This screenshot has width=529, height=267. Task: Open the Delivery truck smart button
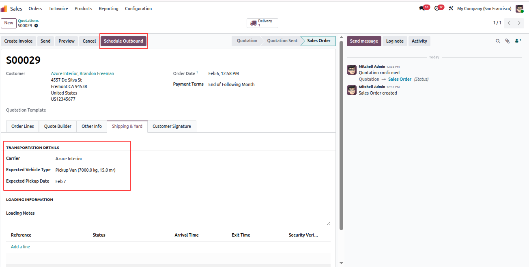262,23
